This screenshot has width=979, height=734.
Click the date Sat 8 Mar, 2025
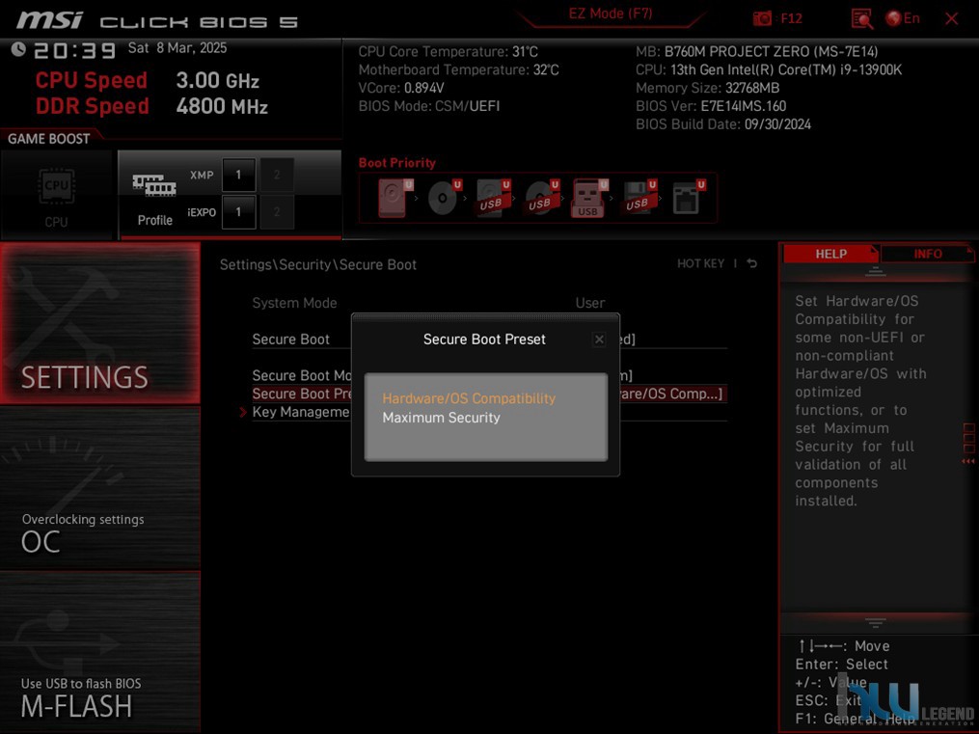177,48
